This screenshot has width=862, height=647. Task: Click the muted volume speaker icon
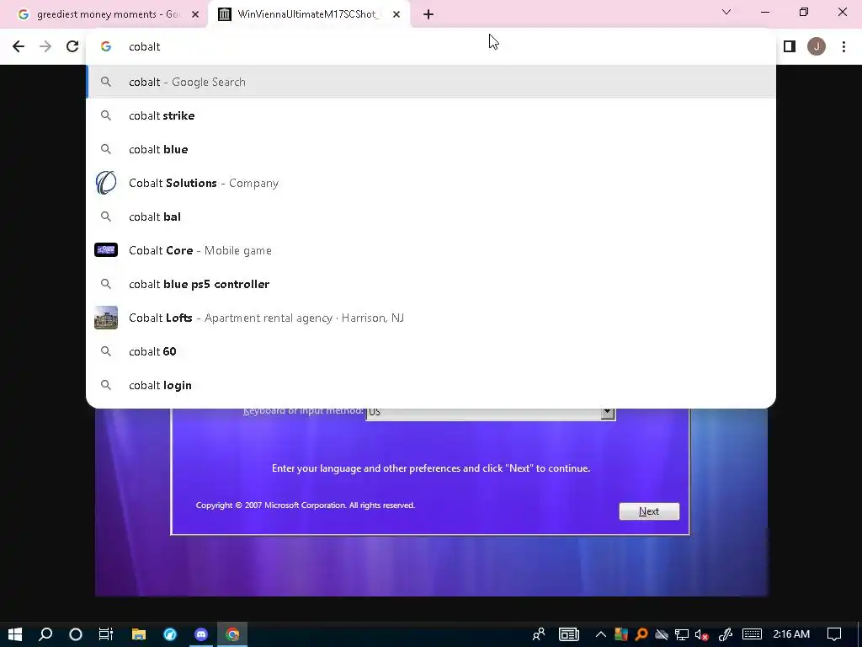pos(701,634)
